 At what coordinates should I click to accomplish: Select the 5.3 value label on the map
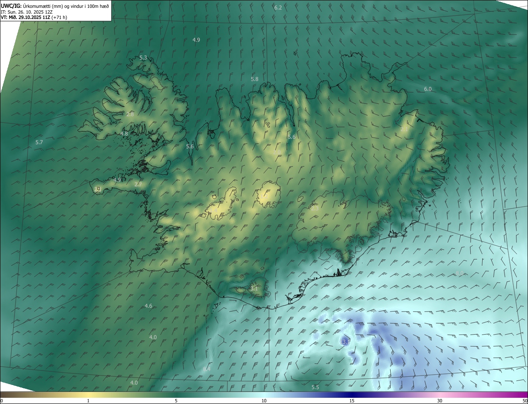coord(143,58)
